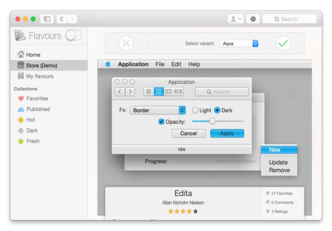The image size is (332, 231).
Task: Click the round X cancel button
Action: (x=126, y=43)
